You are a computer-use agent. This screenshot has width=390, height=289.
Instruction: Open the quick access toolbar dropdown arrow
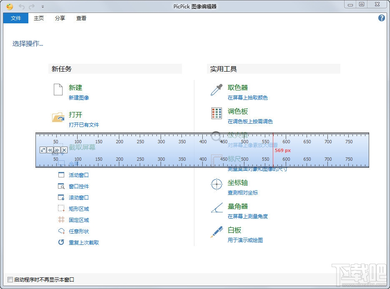point(42,6)
